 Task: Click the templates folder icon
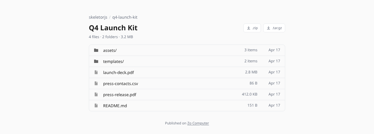(96, 61)
